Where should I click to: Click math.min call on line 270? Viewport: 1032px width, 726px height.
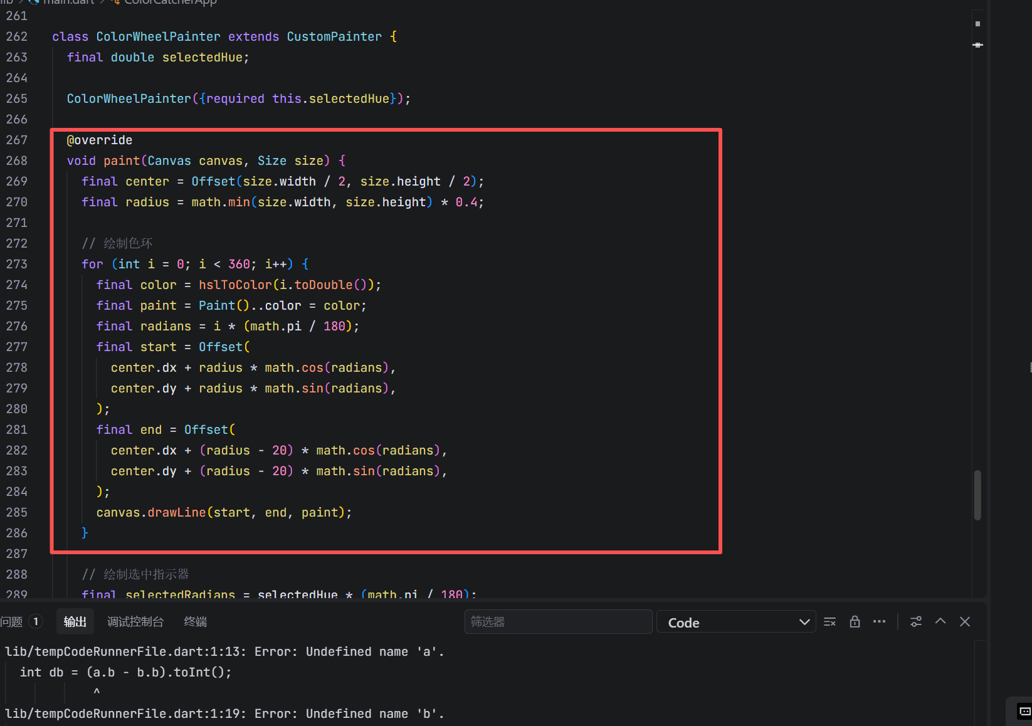click(221, 202)
